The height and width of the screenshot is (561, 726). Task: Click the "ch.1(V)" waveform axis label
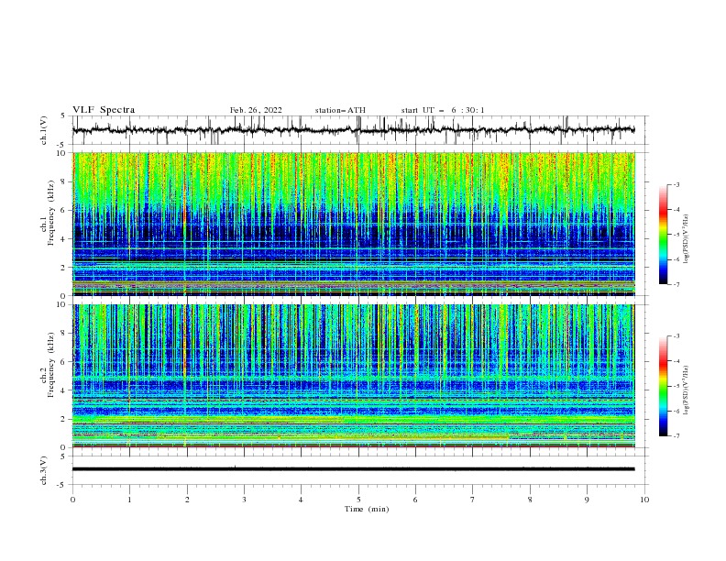tap(44, 130)
